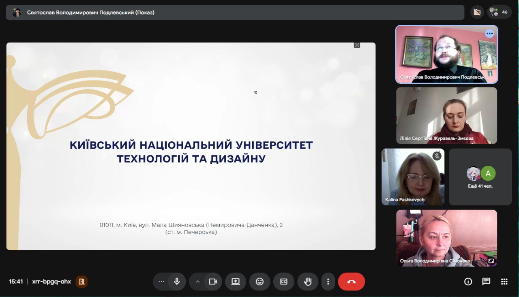
Task: Toggle closed captions
Action: tap(283, 282)
